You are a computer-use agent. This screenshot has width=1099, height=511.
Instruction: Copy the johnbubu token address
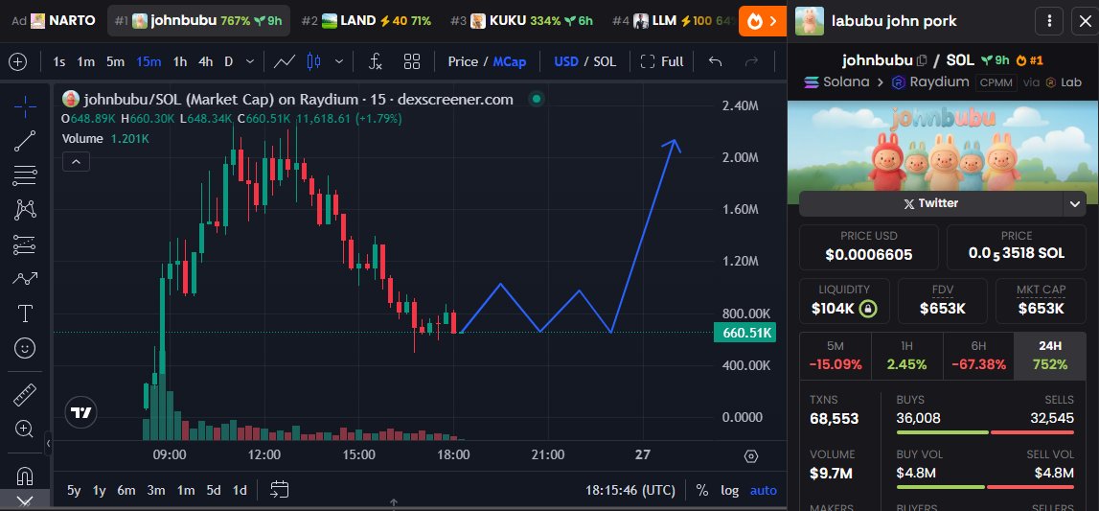(923, 60)
